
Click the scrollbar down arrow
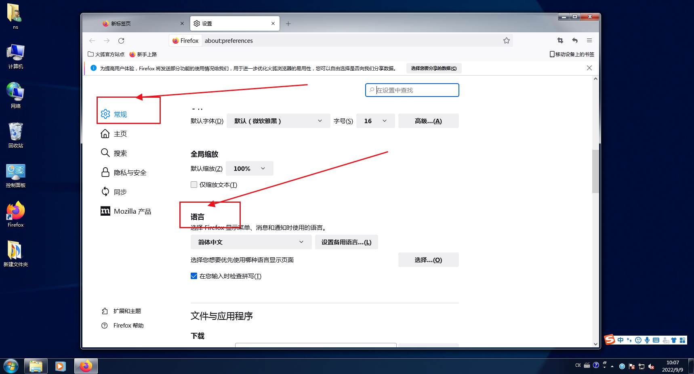pos(595,344)
